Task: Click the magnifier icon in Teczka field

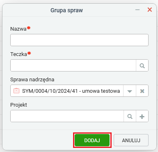Action: pyautogui.click(x=142, y=65)
